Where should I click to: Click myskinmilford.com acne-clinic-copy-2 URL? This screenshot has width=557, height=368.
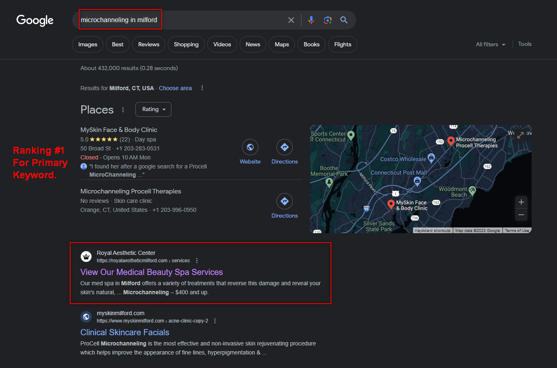coord(152,321)
